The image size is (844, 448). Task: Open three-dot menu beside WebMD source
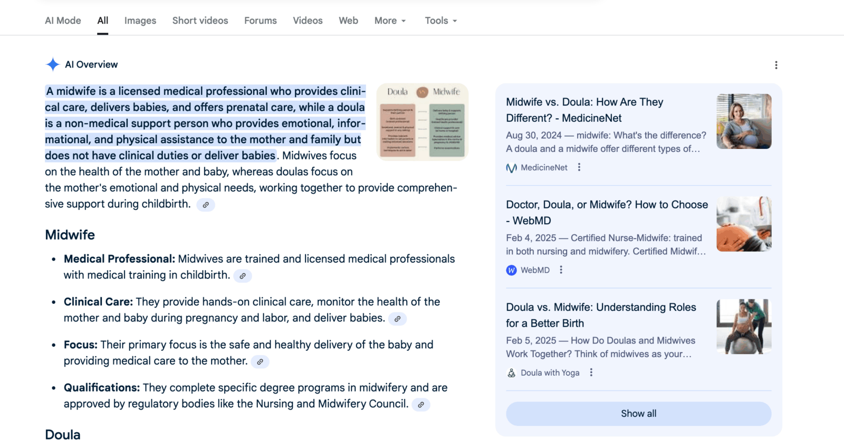(x=561, y=270)
